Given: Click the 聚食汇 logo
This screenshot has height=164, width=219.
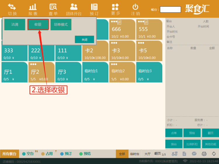Looking at the screenshot, I should point(197,9).
